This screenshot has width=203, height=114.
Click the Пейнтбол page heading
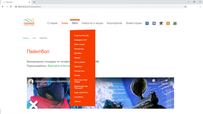[x=38, y=52]
